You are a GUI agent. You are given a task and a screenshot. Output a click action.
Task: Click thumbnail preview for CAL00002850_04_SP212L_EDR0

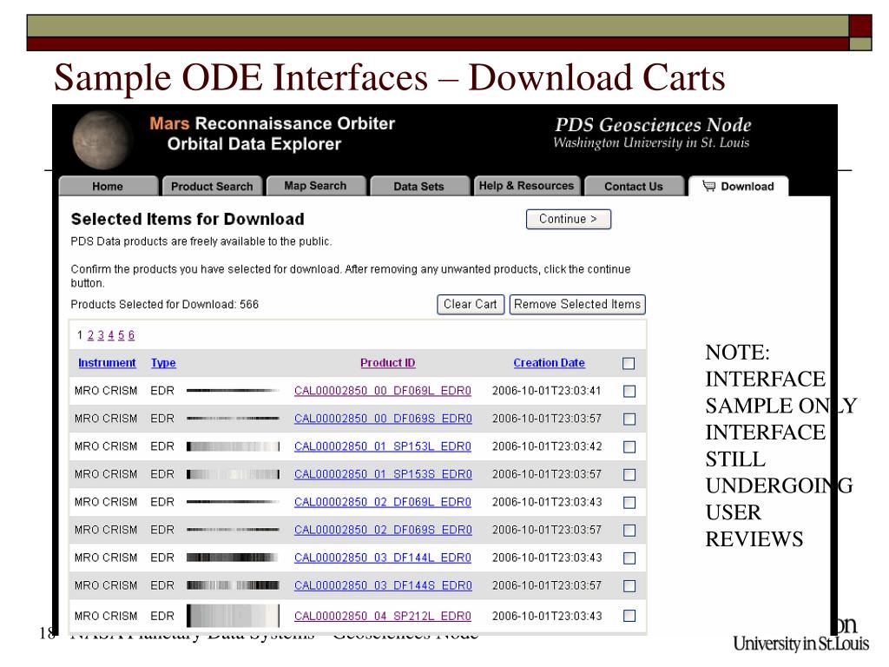233,616
